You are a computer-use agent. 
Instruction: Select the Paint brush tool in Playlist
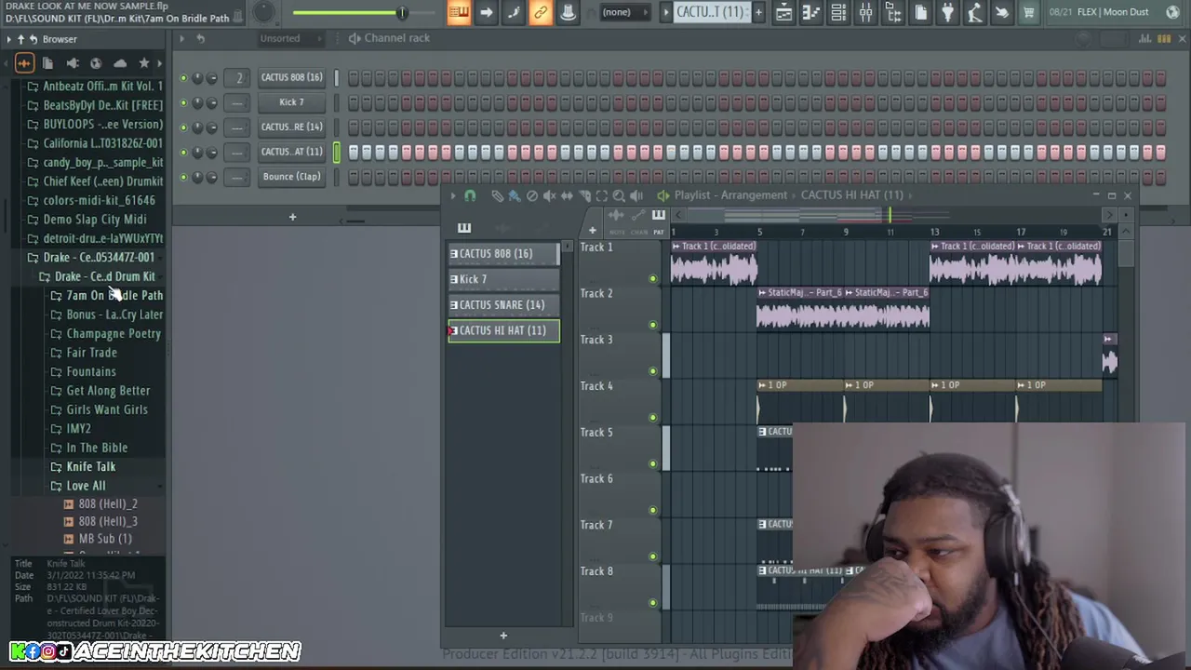514,195
